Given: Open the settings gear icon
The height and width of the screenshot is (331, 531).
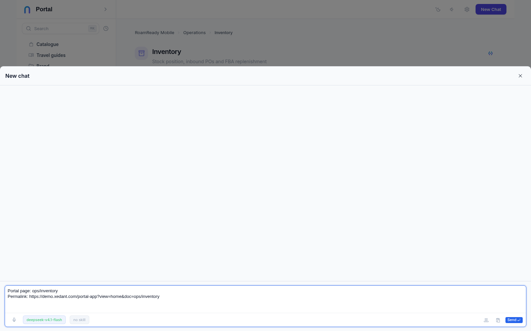Looking at the screenshot, I should pos(467,9).
